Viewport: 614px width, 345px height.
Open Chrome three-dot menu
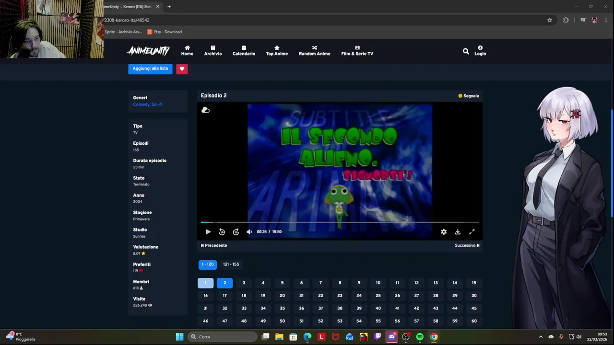point(606,20)
